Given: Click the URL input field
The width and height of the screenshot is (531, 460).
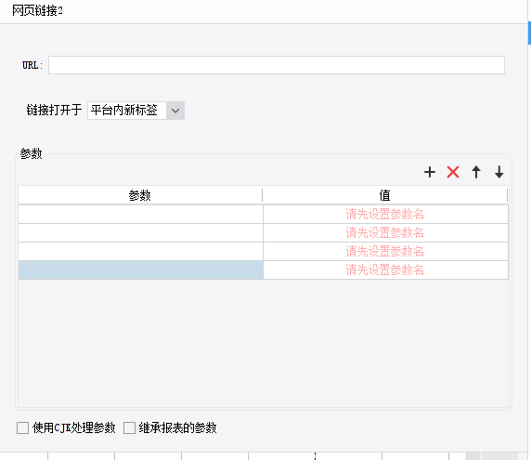Looking at the screenshot, I should 277,65.
